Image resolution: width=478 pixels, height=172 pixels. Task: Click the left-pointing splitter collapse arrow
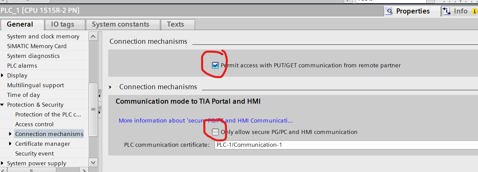point(99,96)
